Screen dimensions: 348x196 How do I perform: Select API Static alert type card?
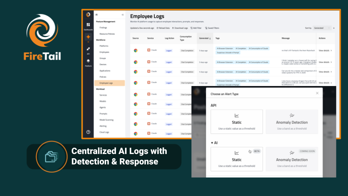(237, 122)
